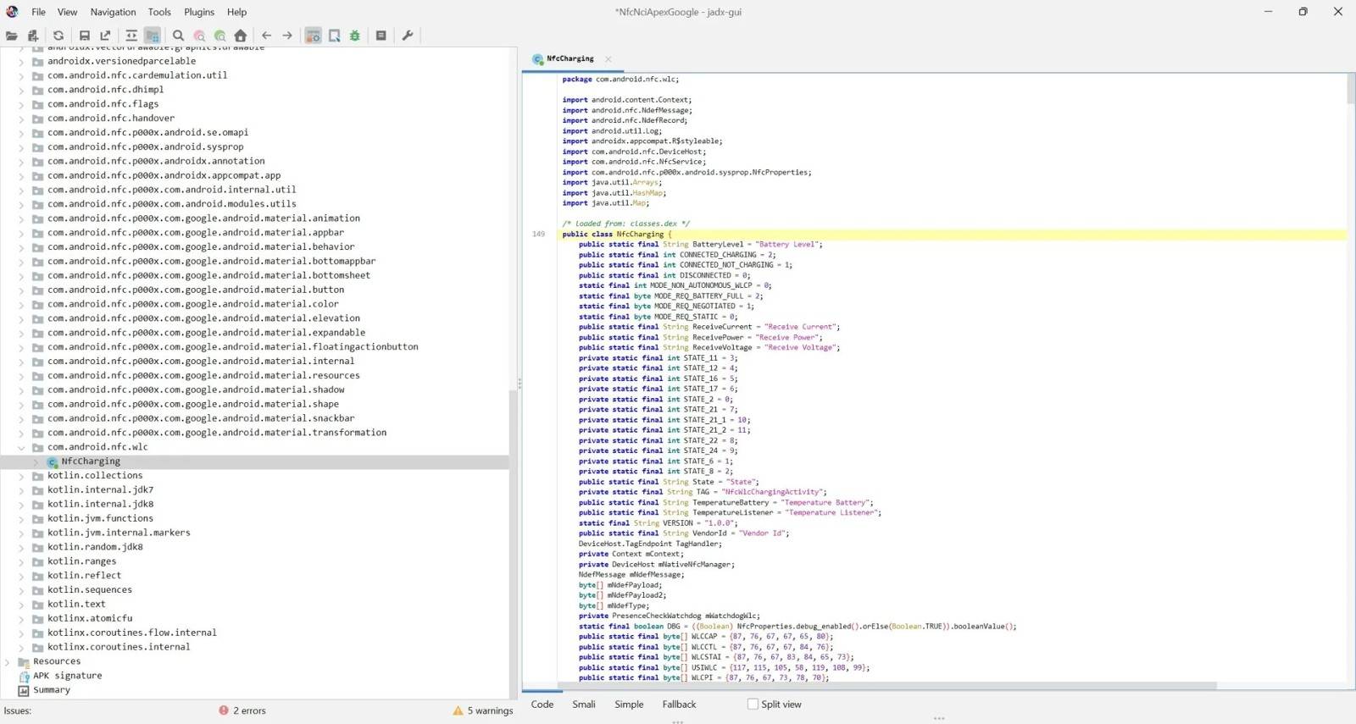Screen dimensions: 1356x724
Task: Open the Log viewer icon
Action: tap(381, 36)
